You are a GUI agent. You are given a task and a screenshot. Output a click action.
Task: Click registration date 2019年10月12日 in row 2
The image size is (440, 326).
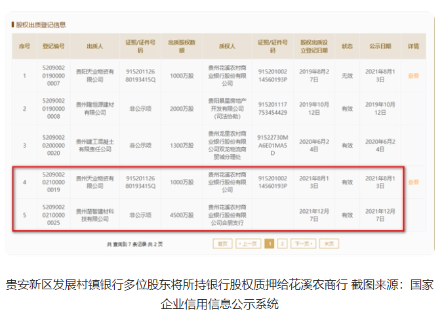(314, 109)
